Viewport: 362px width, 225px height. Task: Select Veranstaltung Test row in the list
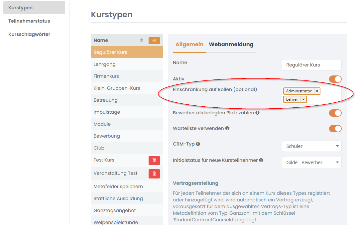(127, 173)
